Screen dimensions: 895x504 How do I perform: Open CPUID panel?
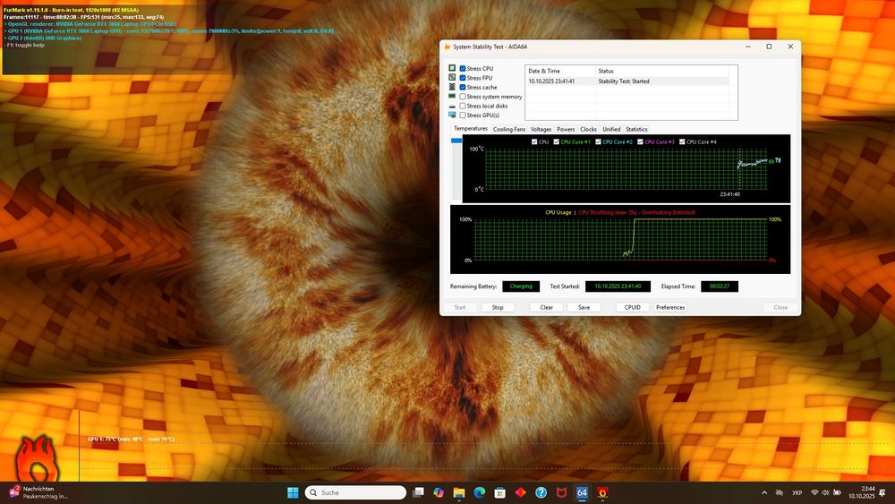(633, 307)
